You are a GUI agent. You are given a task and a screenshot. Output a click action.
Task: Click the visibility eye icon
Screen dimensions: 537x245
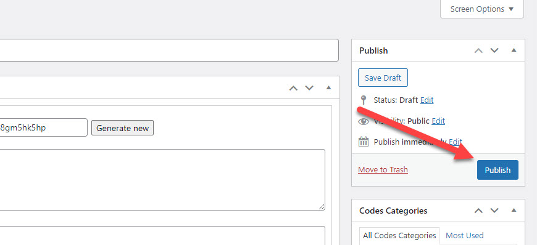click(364, 121)
